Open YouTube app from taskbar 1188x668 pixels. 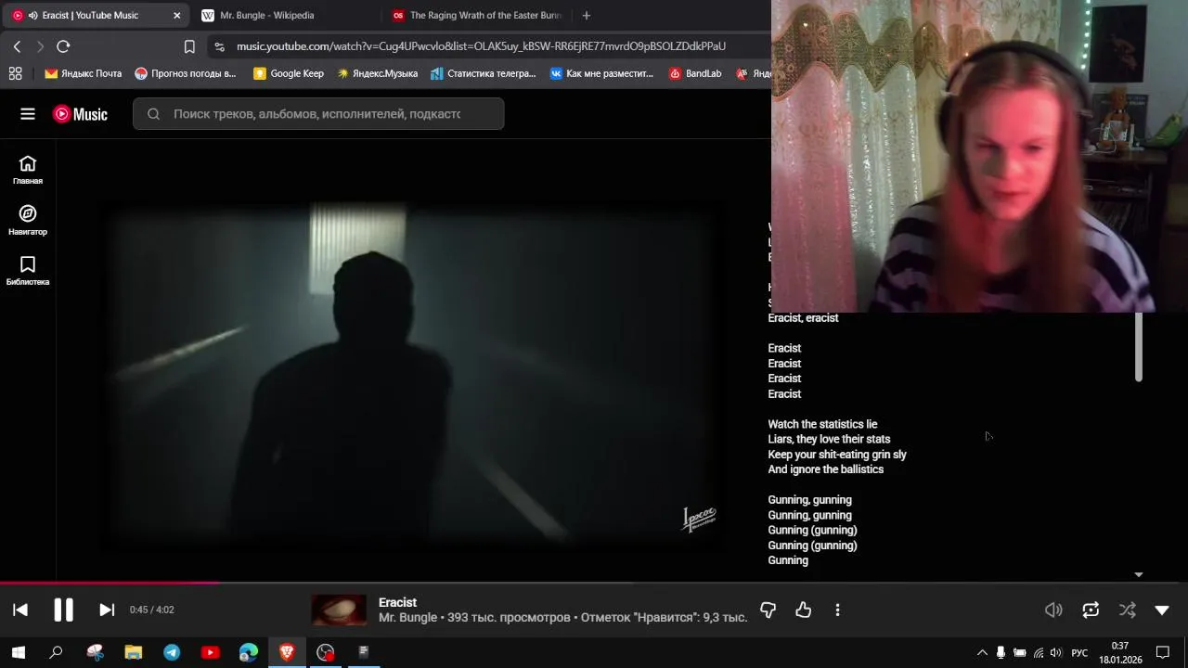[211, 652]
